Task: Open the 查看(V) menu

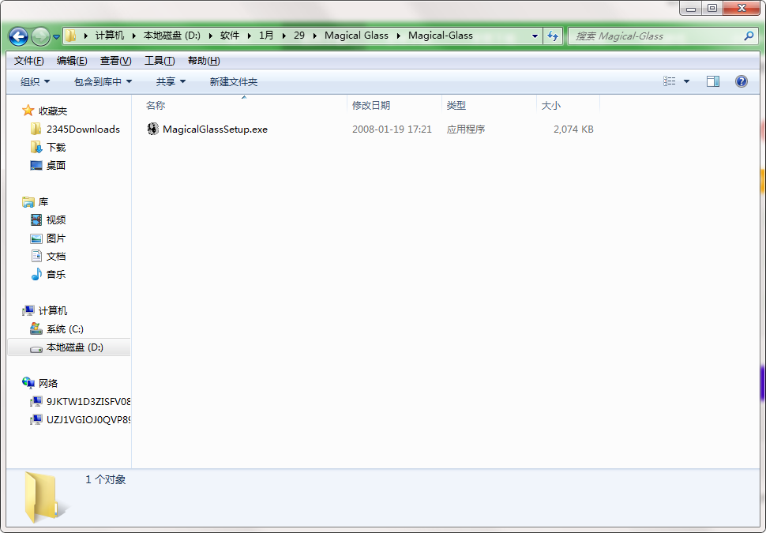Action: pos(116,61)
